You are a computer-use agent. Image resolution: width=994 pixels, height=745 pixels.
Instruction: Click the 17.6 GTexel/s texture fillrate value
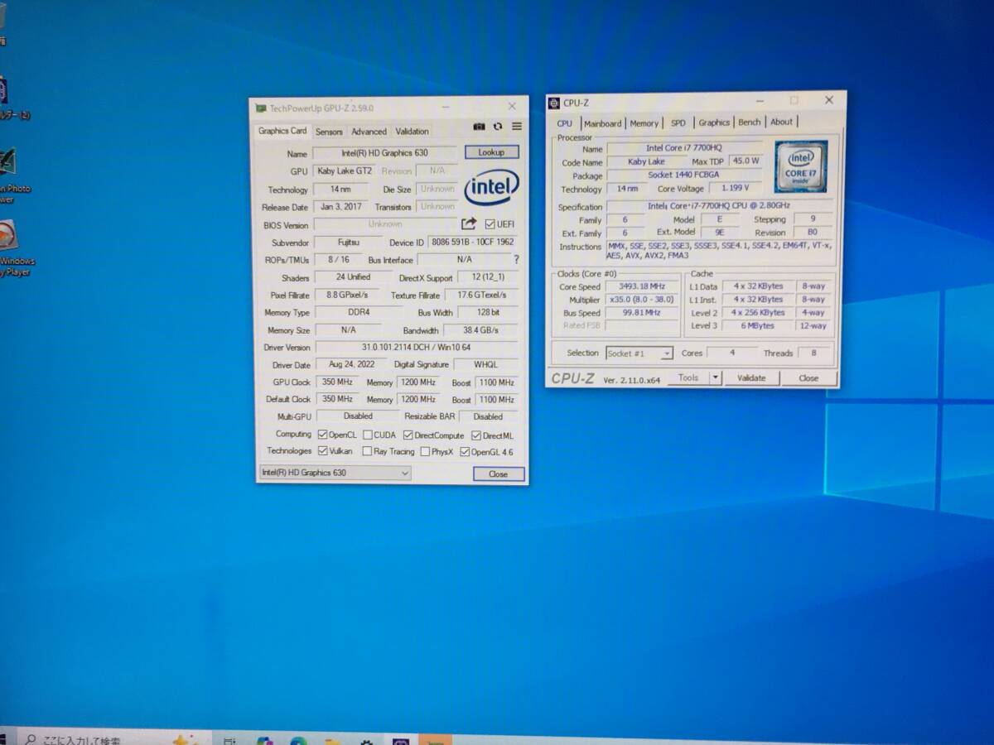(482, 296)
